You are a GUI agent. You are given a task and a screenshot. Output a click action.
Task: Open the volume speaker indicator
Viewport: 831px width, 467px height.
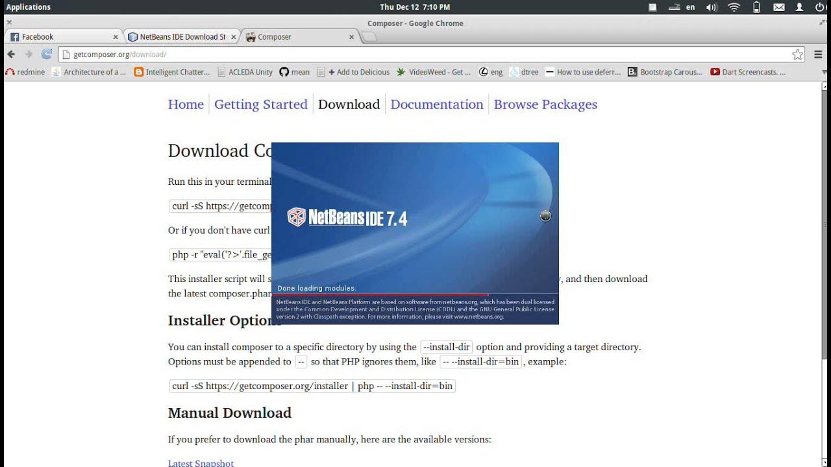pos(712,7)
